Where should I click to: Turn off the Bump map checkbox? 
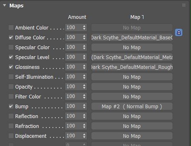coord(11,106)
